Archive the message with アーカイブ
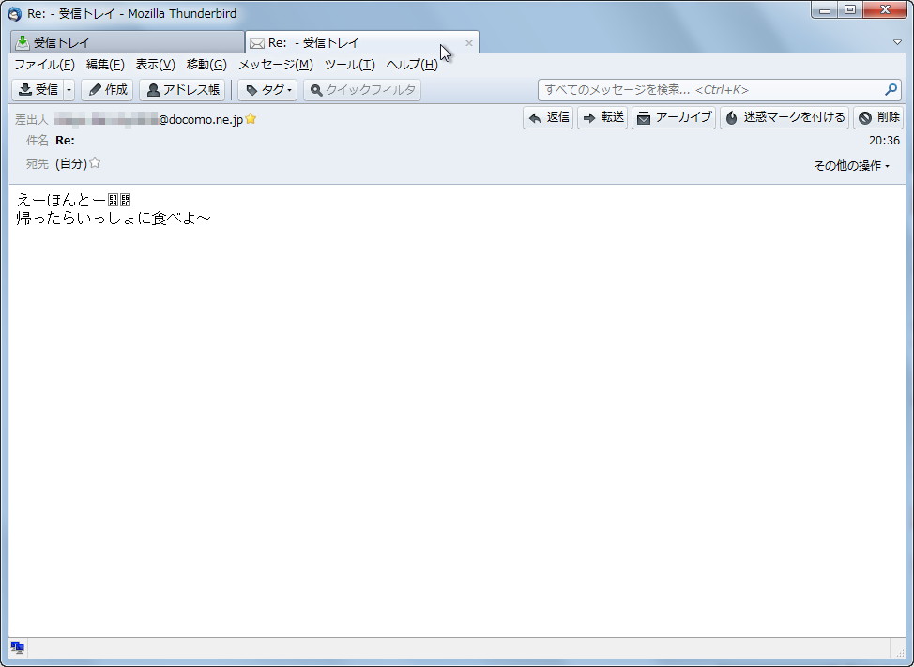 pos(674,117)
